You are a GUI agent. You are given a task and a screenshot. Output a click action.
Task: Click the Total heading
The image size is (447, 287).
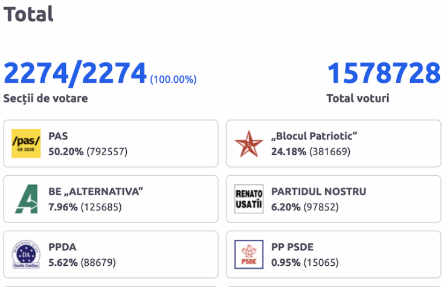[x=28, y=14]
